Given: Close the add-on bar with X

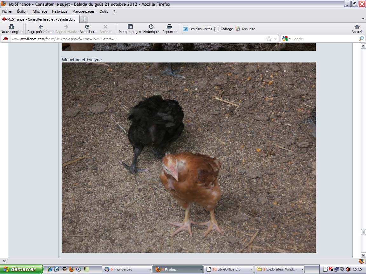Looking at the screenshot, I should [4, 261].
